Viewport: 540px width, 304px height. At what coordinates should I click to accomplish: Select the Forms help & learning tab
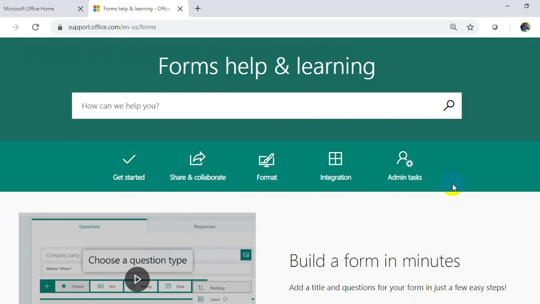point(139,8)
